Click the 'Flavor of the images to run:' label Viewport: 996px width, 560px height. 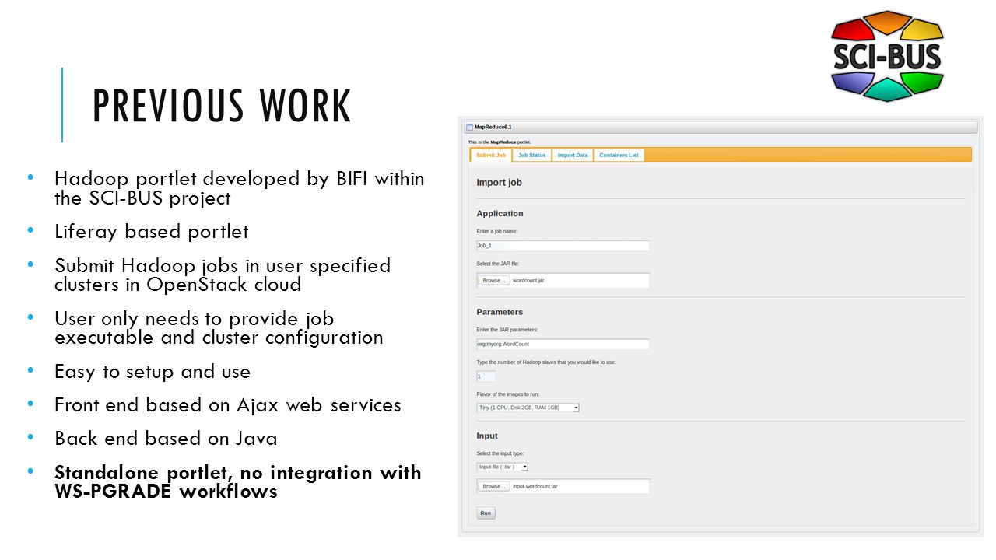point(507,394)
